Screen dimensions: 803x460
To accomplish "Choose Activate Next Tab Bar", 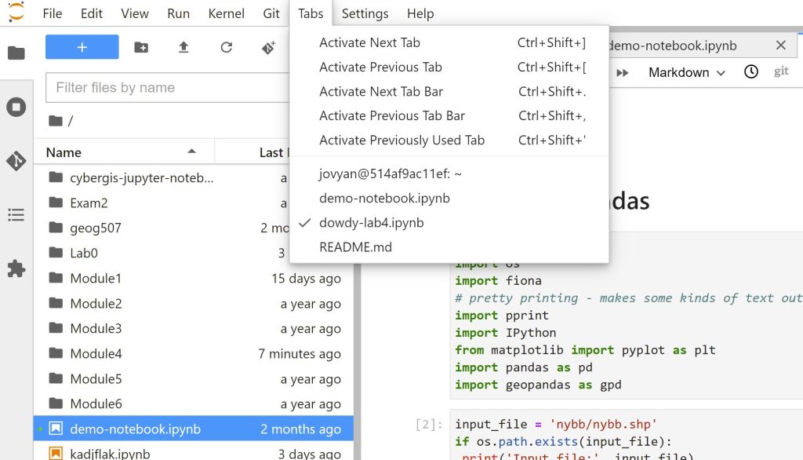I will coord(383,91).
